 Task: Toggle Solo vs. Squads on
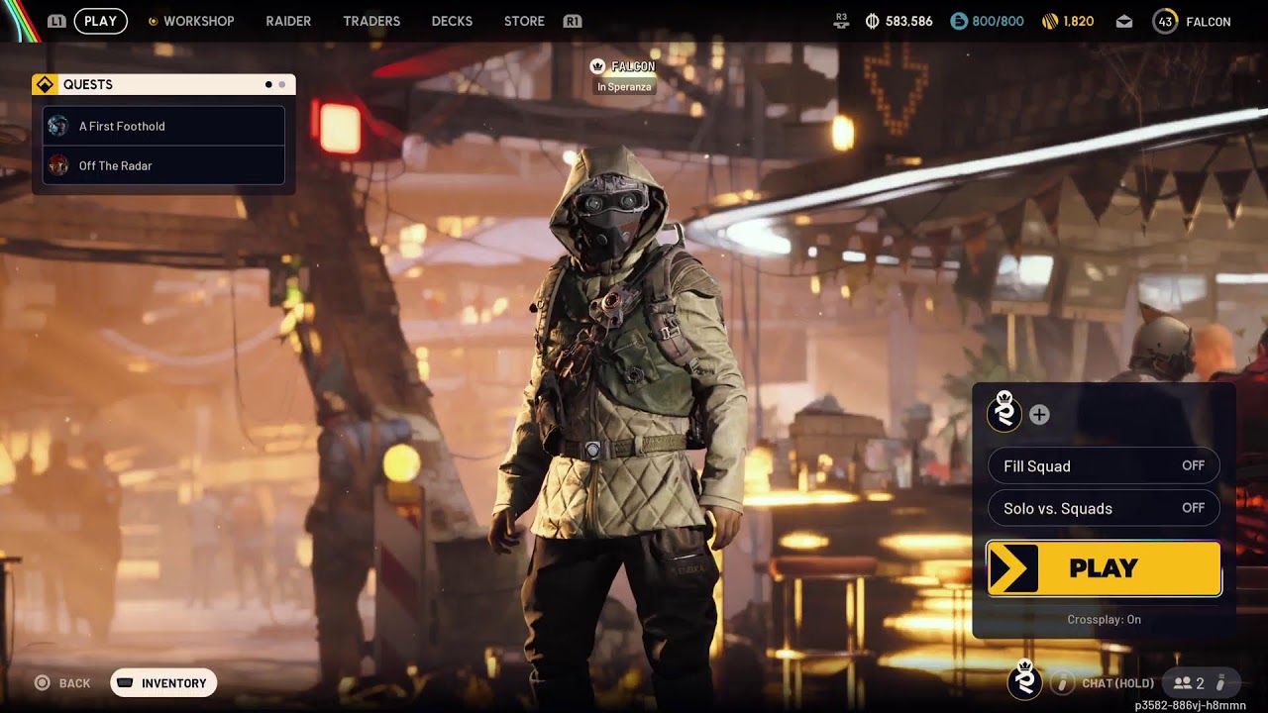click(1104, 508)
